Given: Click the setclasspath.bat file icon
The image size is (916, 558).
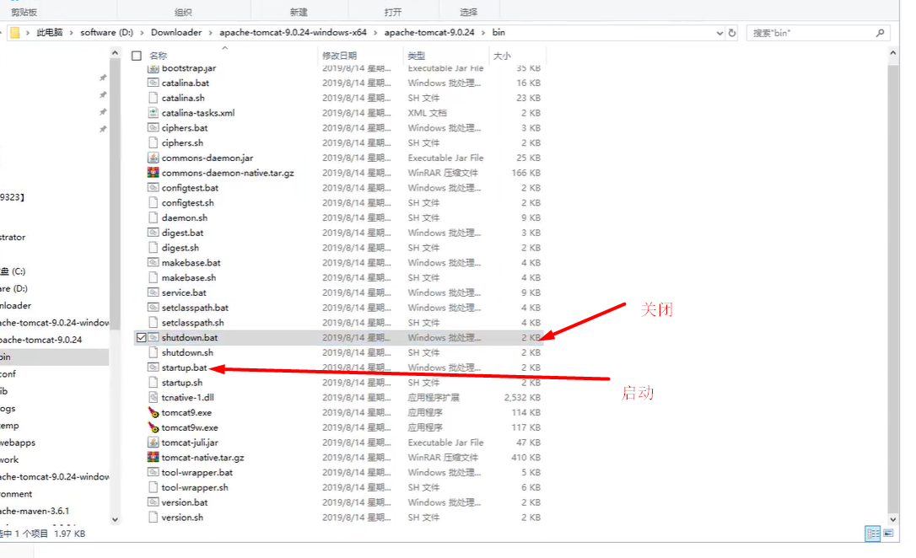Looking at the screenshot, I should point(153,308).
